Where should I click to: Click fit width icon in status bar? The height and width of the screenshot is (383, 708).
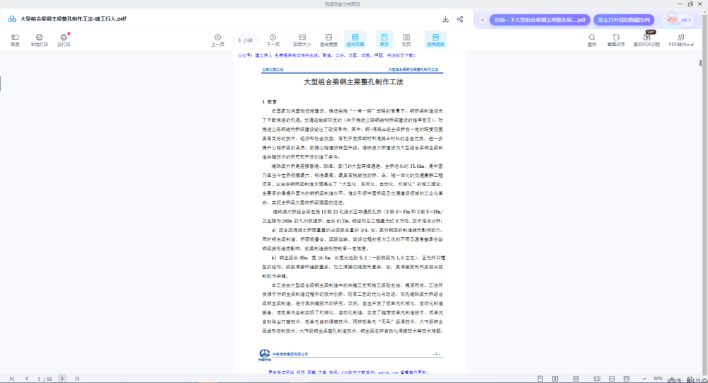point(612,379)
